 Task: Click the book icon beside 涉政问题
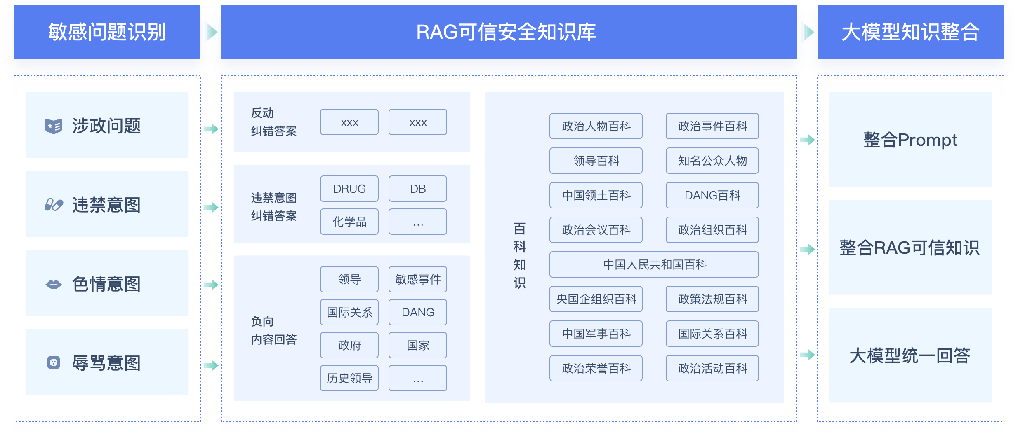tap(53, 126)
